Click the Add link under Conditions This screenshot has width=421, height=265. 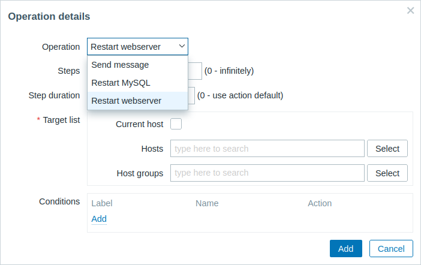click(x=99, y=219)
